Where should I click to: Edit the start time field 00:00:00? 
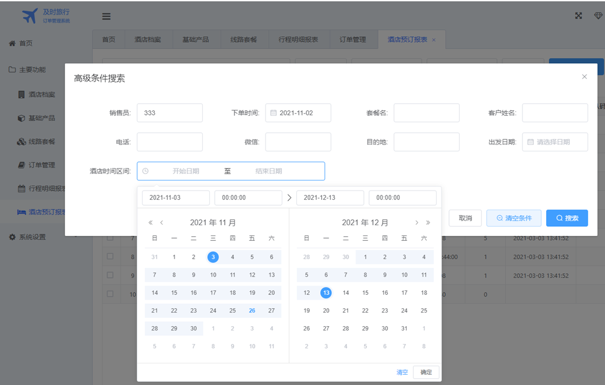pyautogui.click(x=248, y=198)
